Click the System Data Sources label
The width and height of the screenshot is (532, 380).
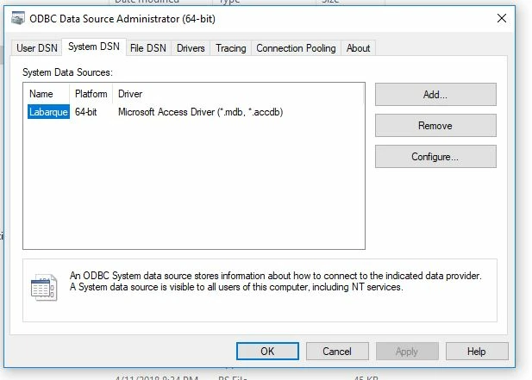point(67,72)
